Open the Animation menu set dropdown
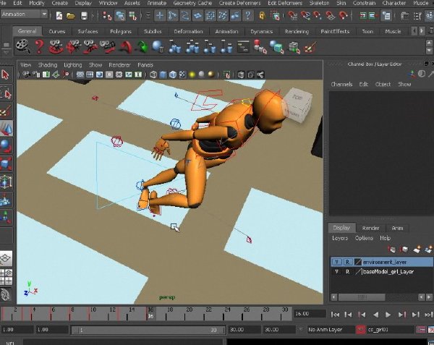This screenshot has width=434, height=345. 25,14
